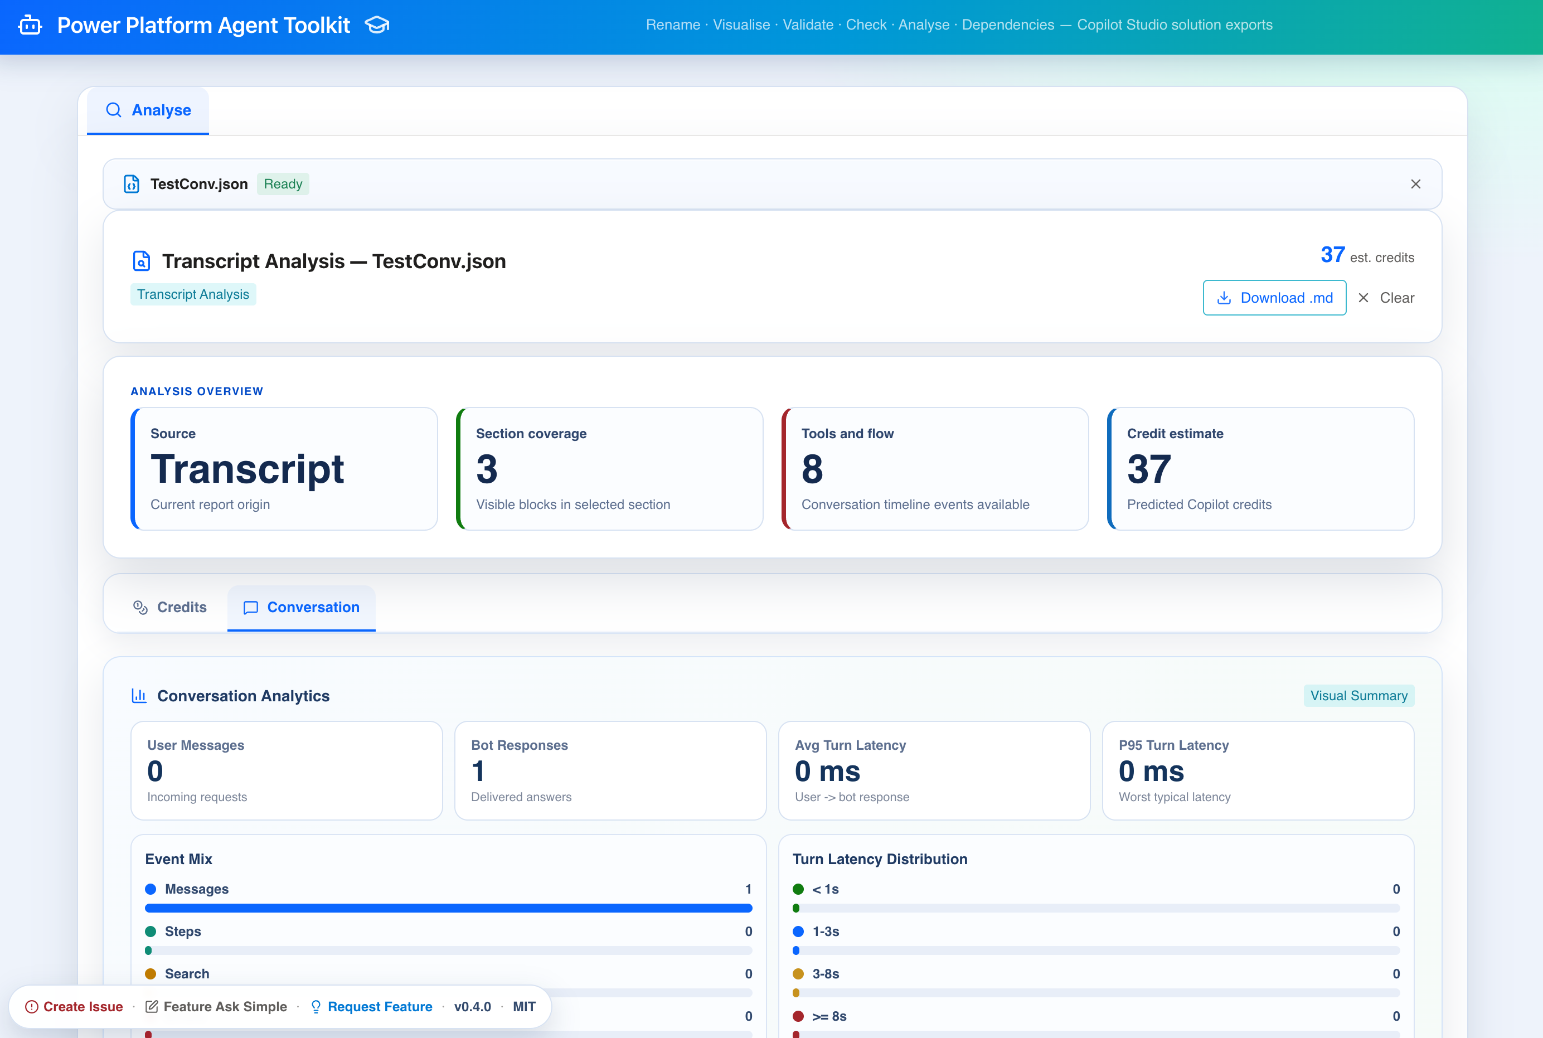The image size is (1543, 1038).
Task: Click the TestConv.json file icon
Action: point(132,184)
